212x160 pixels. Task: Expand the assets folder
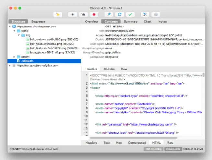click(14, 57)
